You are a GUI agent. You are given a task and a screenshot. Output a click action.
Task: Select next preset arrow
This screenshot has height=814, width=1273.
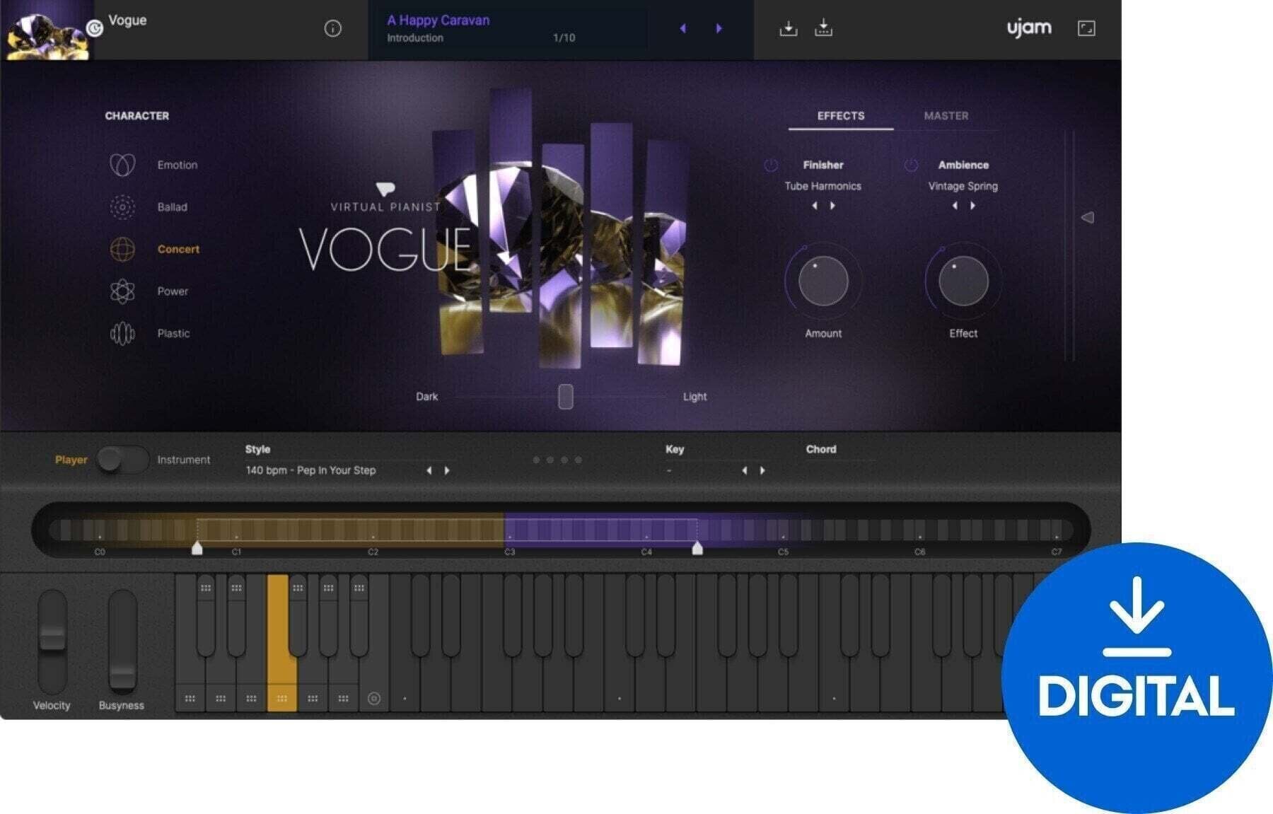(719, 28)
